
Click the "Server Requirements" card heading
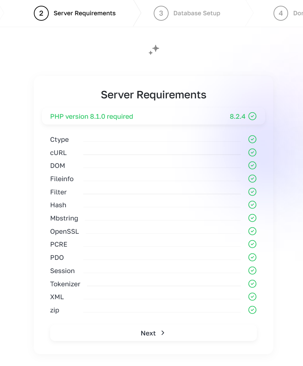point(153,95)
